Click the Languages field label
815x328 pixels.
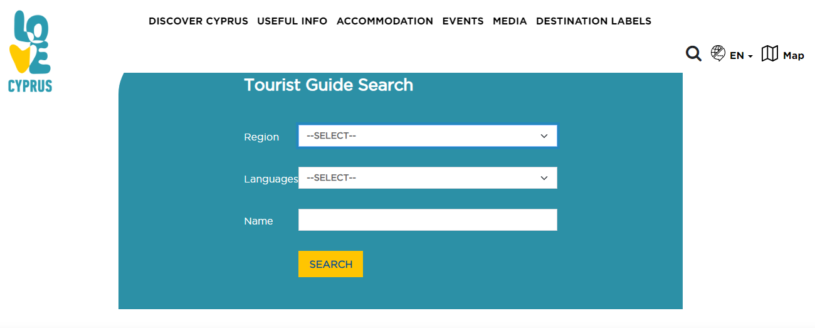click(x=271, y=179)
